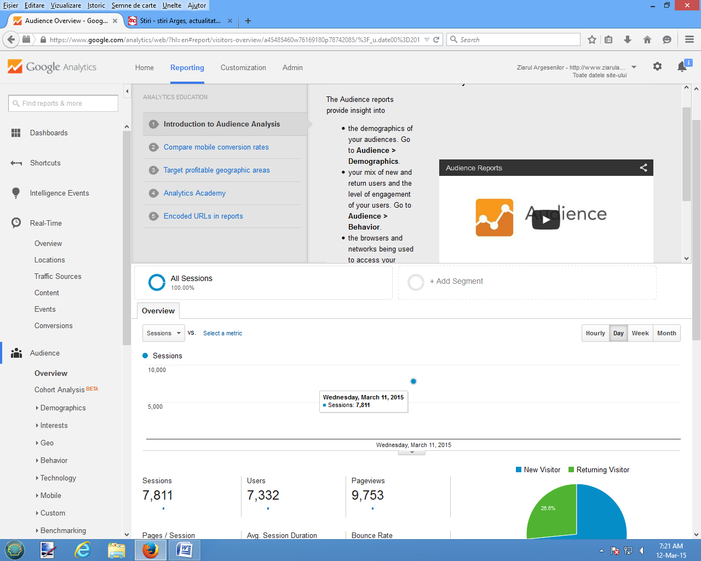701x561 pixels.
Task: Open Microsoft Word from the taskbar
Action: pos(185,550)
